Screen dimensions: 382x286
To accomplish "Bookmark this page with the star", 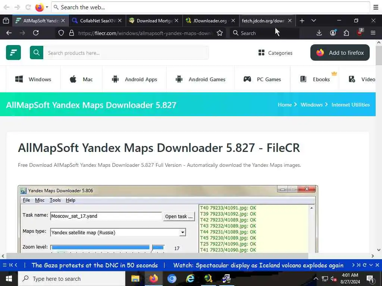I will click(219, 33).
